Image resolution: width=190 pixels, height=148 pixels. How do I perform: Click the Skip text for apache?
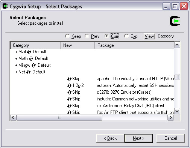[76, 79]
